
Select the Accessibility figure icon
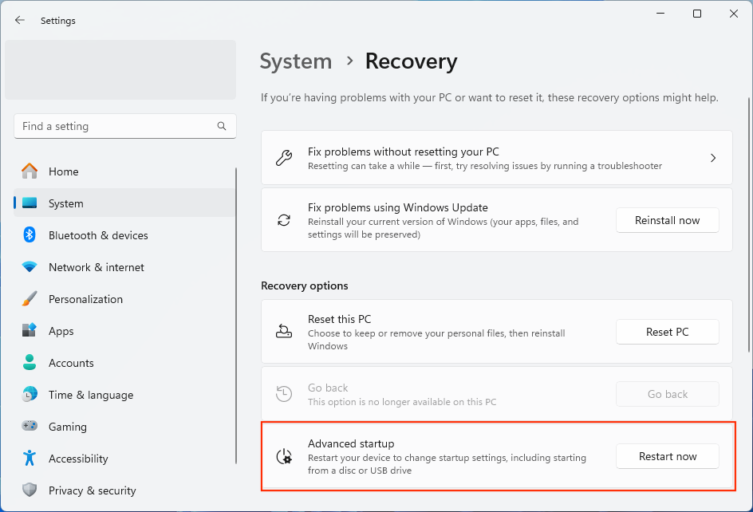[30, 459]
